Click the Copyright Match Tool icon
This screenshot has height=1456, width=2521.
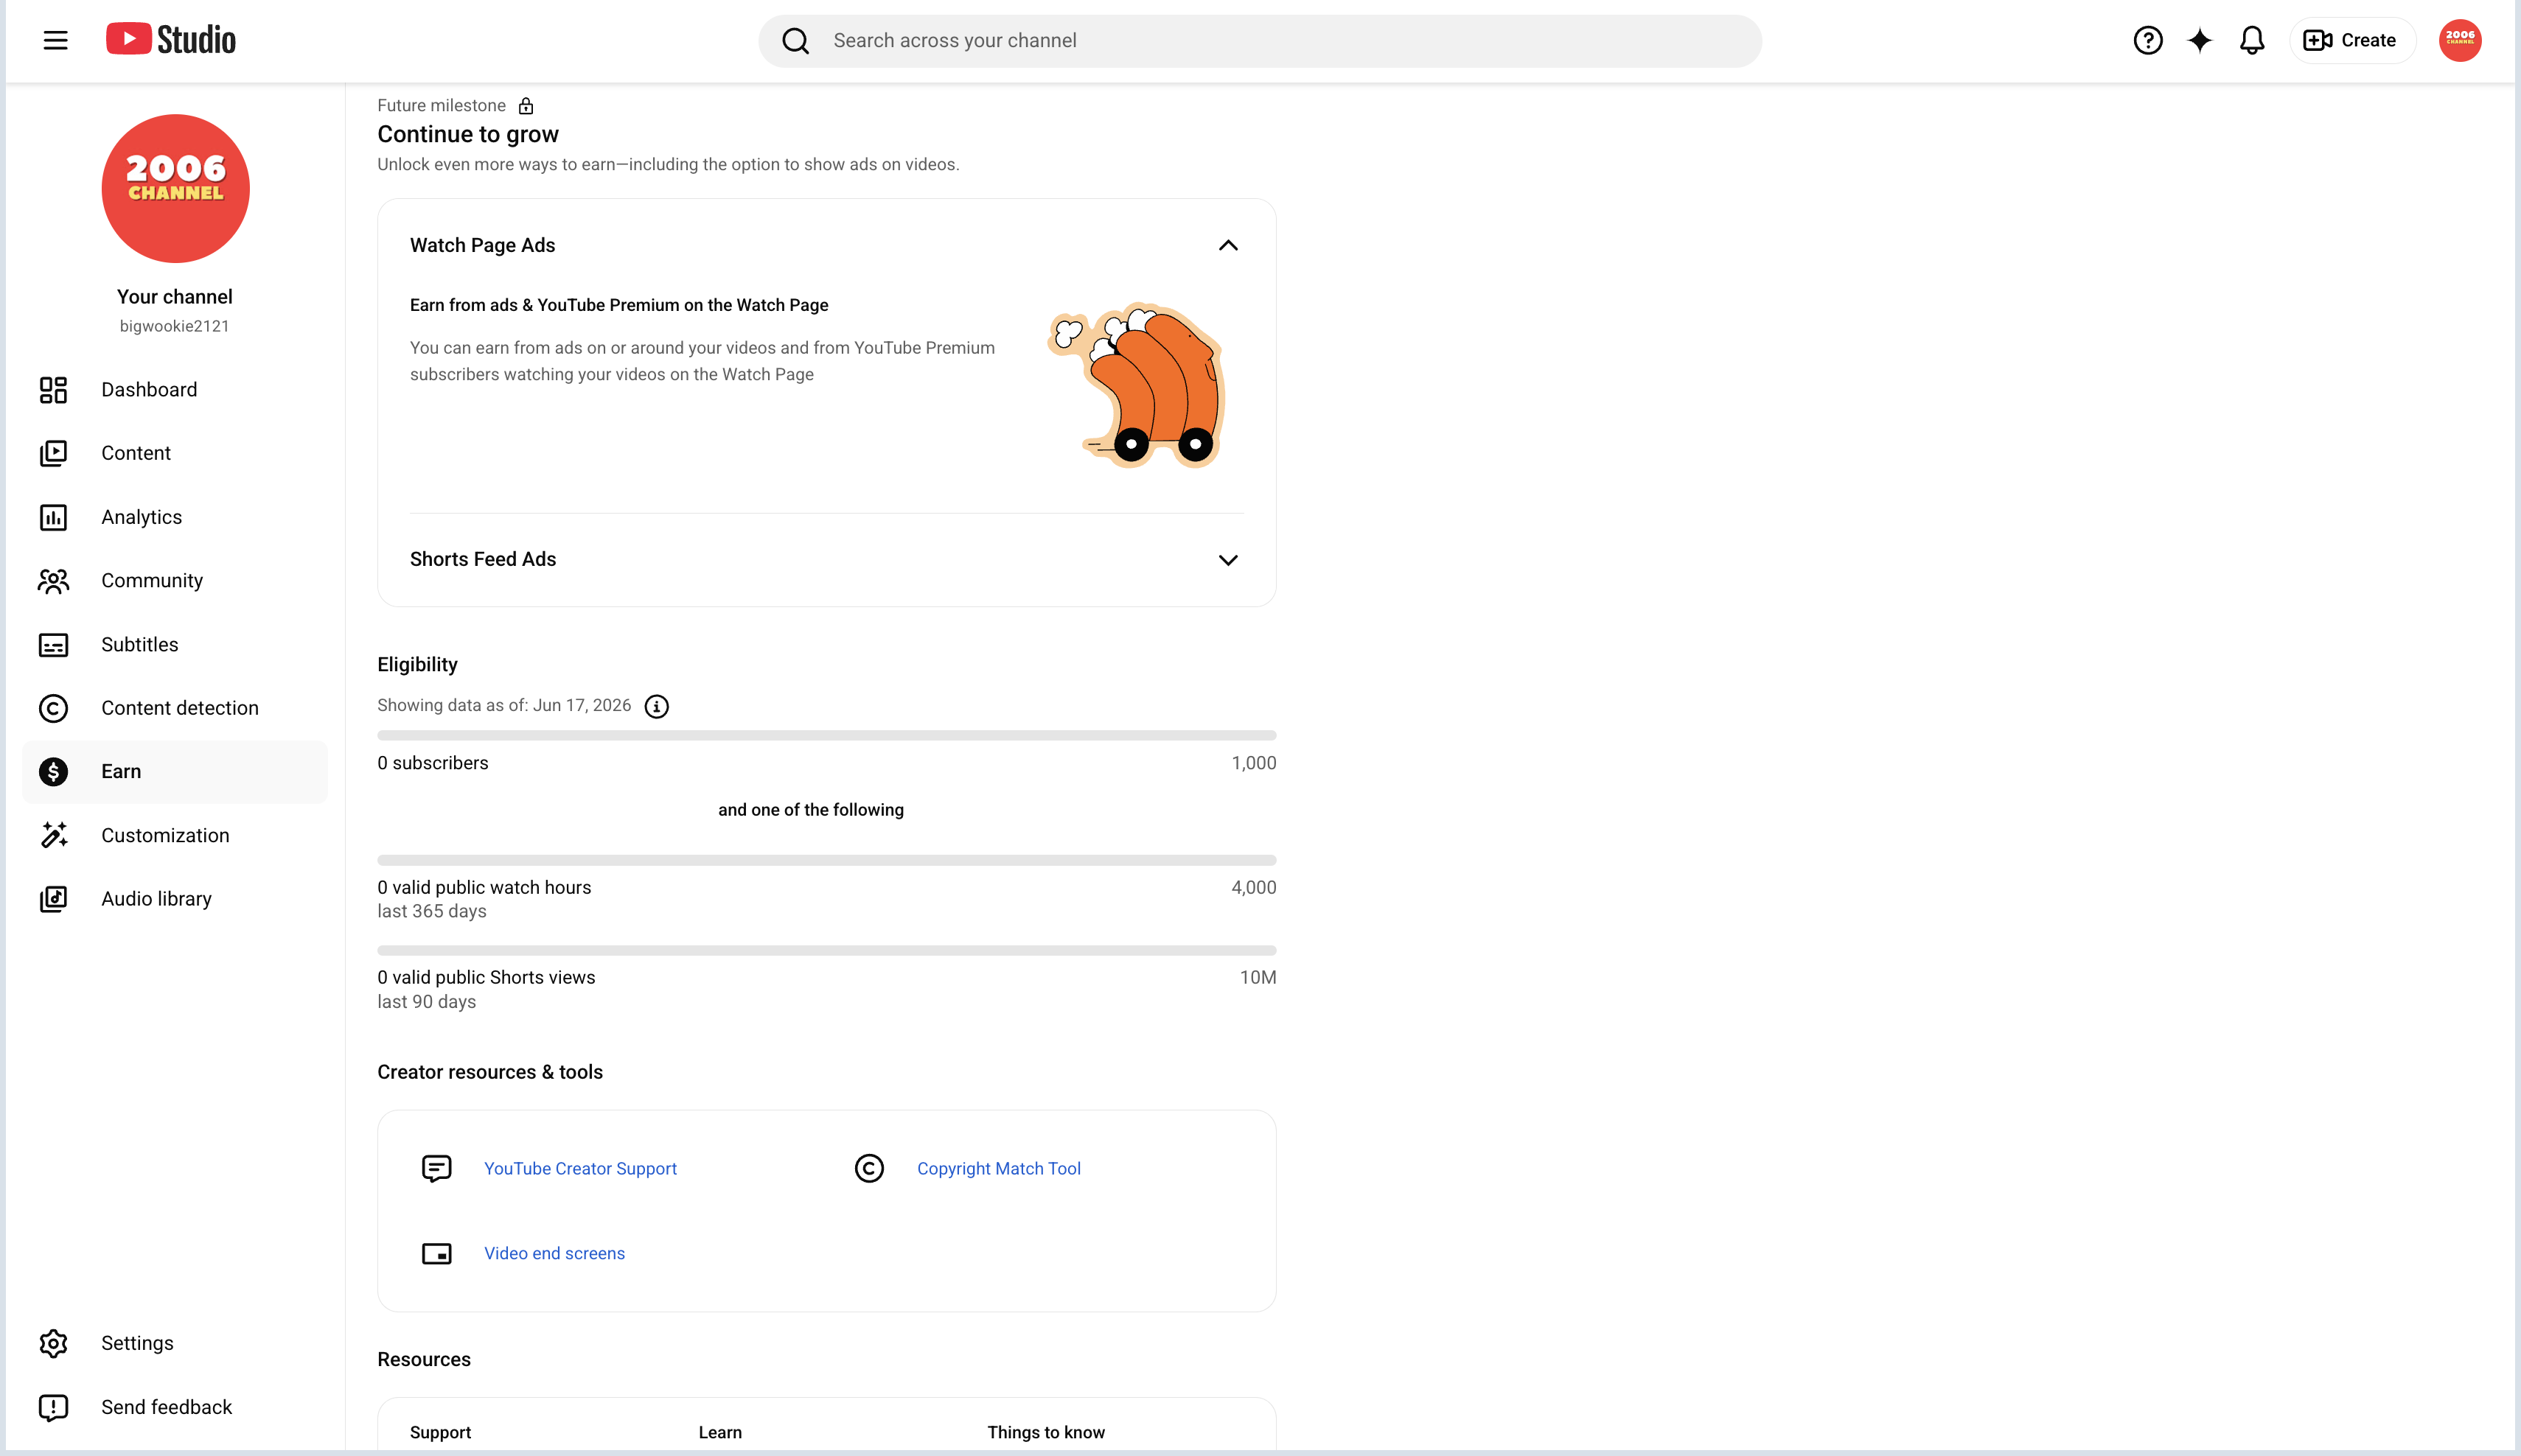[x=869, y=1168]
